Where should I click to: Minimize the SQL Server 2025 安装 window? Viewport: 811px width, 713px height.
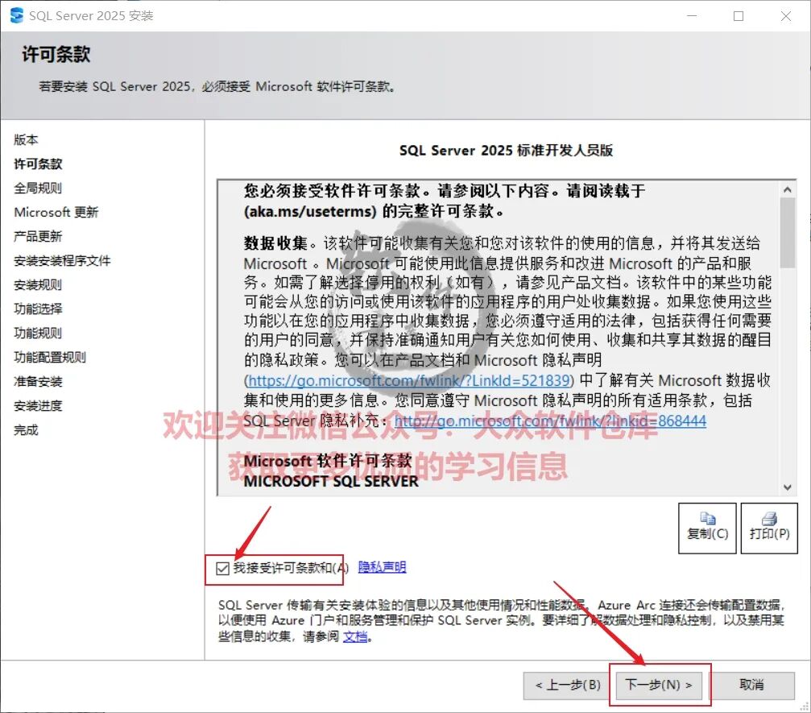(x=692, y=16)
